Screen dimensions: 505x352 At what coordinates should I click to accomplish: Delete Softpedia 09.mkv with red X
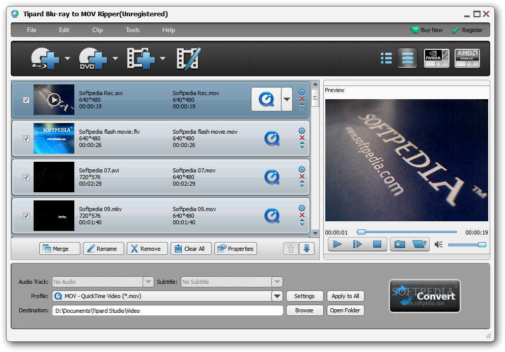[302, 215]
